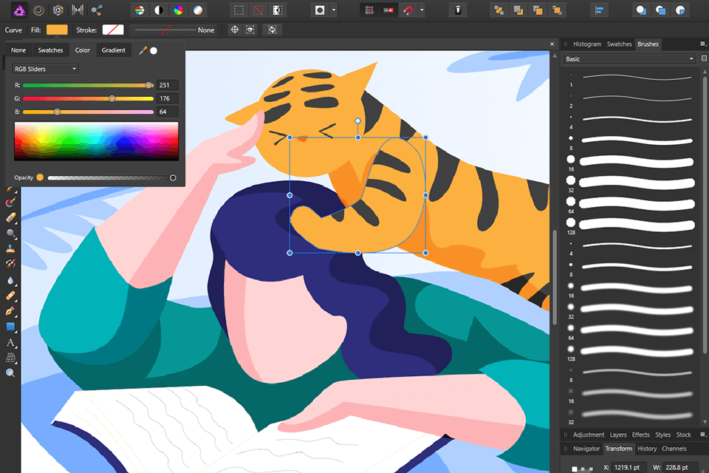The width and height of the screenshot is (709, 473).
Task: Open the Export persona
Action: pos(97,10)
